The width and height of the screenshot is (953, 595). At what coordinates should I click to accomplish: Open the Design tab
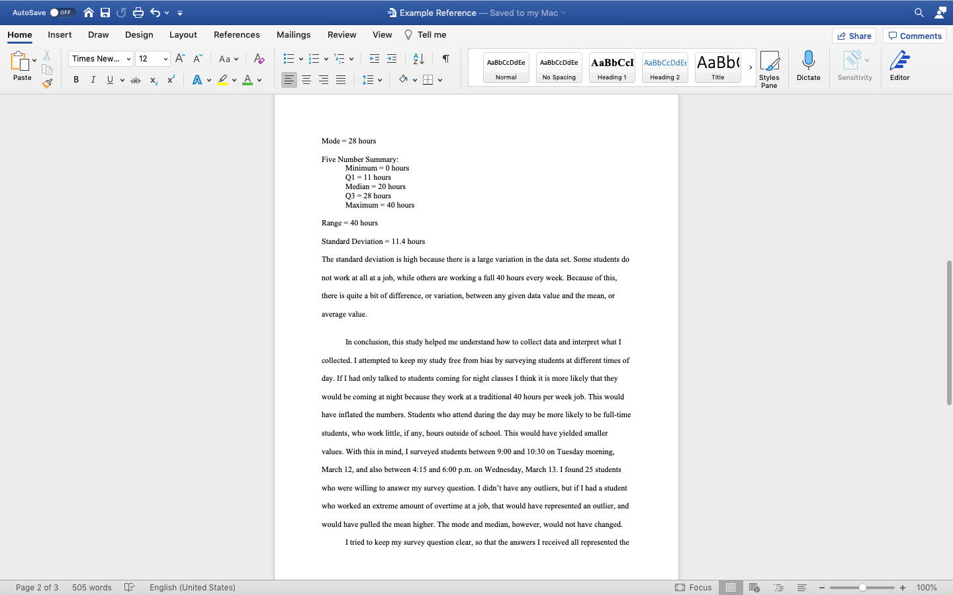139,34
